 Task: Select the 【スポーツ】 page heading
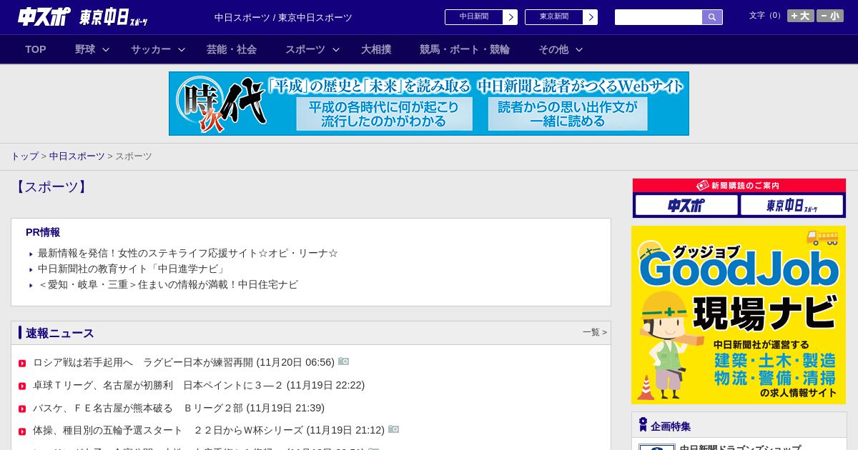[x=51, y=187]
